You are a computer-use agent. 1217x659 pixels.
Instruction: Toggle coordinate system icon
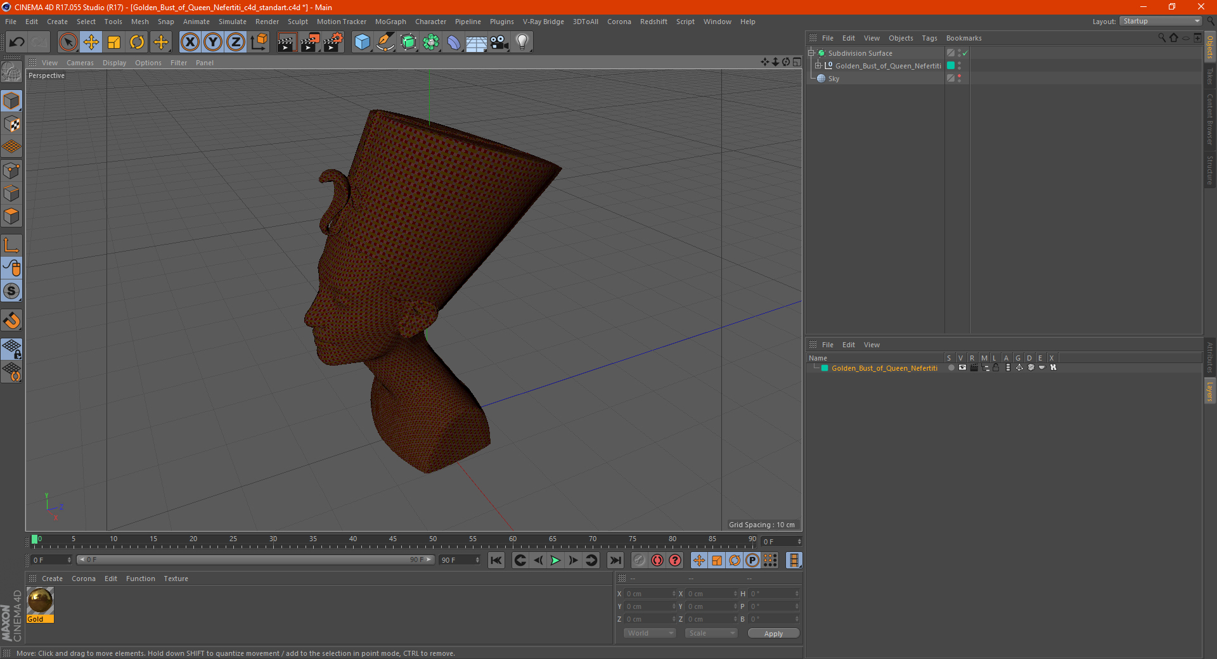coord(259,42)
